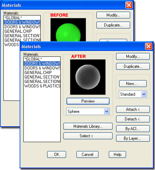Open the Sphere preview shape dropdown
155x170 pixels.
click(107, 111)
